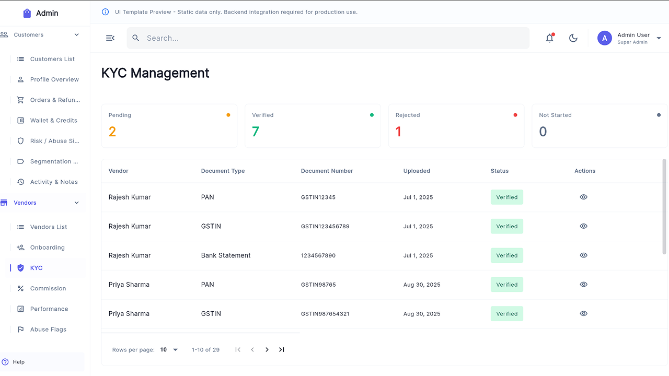Click the Verified summary card
The width and height of the screenshot is (669, 376).
point(313,126)
